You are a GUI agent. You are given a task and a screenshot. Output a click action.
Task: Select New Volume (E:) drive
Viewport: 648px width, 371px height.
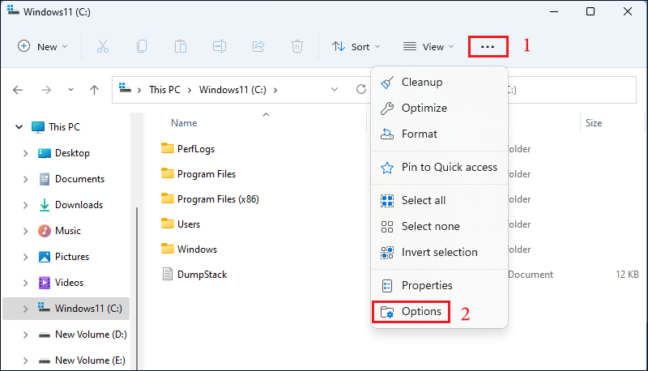[x=90, y=360]
